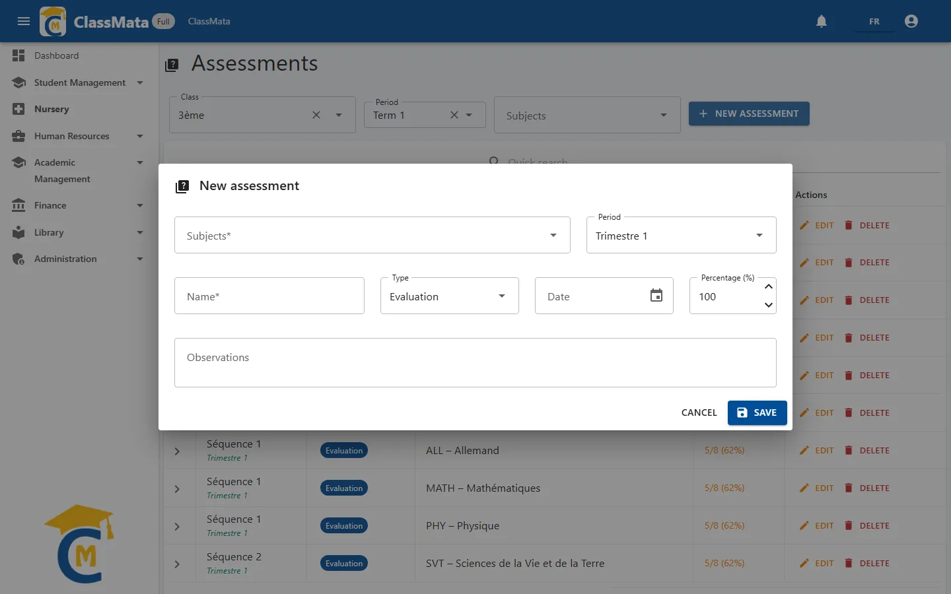Clear the Period filter Term 1

454,115
